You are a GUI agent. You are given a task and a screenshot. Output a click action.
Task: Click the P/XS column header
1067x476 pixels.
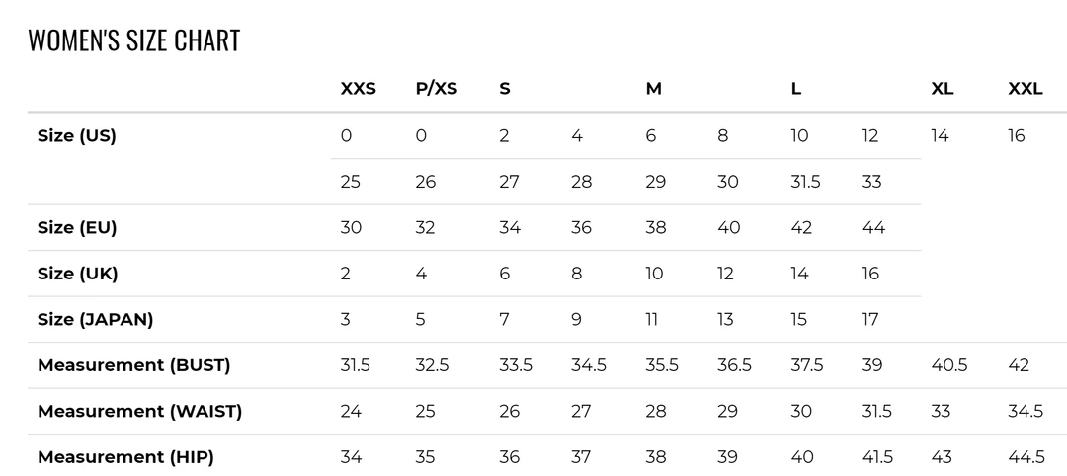436,89
